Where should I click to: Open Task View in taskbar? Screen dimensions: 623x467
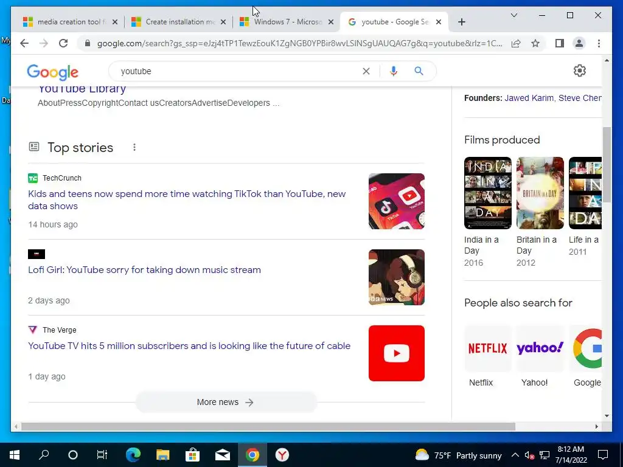pyautogui.click(x=102, y=455)
